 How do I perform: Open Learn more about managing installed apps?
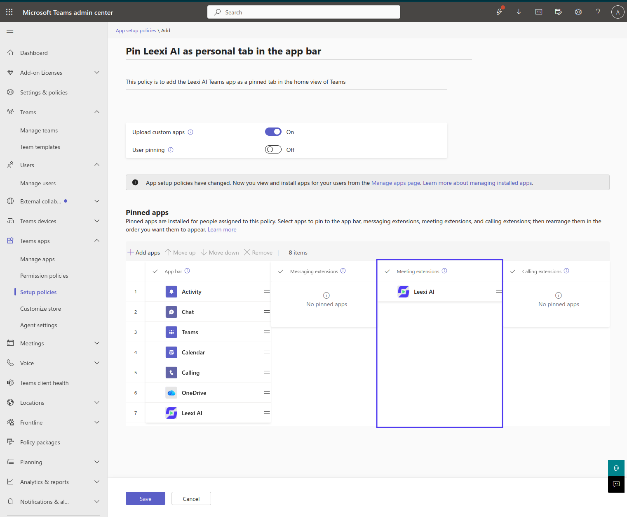[478, 183]
